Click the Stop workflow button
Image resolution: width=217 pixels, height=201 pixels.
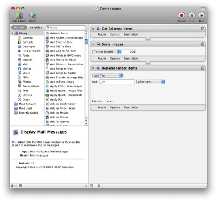pyautogui.click(x=192, y=15)
